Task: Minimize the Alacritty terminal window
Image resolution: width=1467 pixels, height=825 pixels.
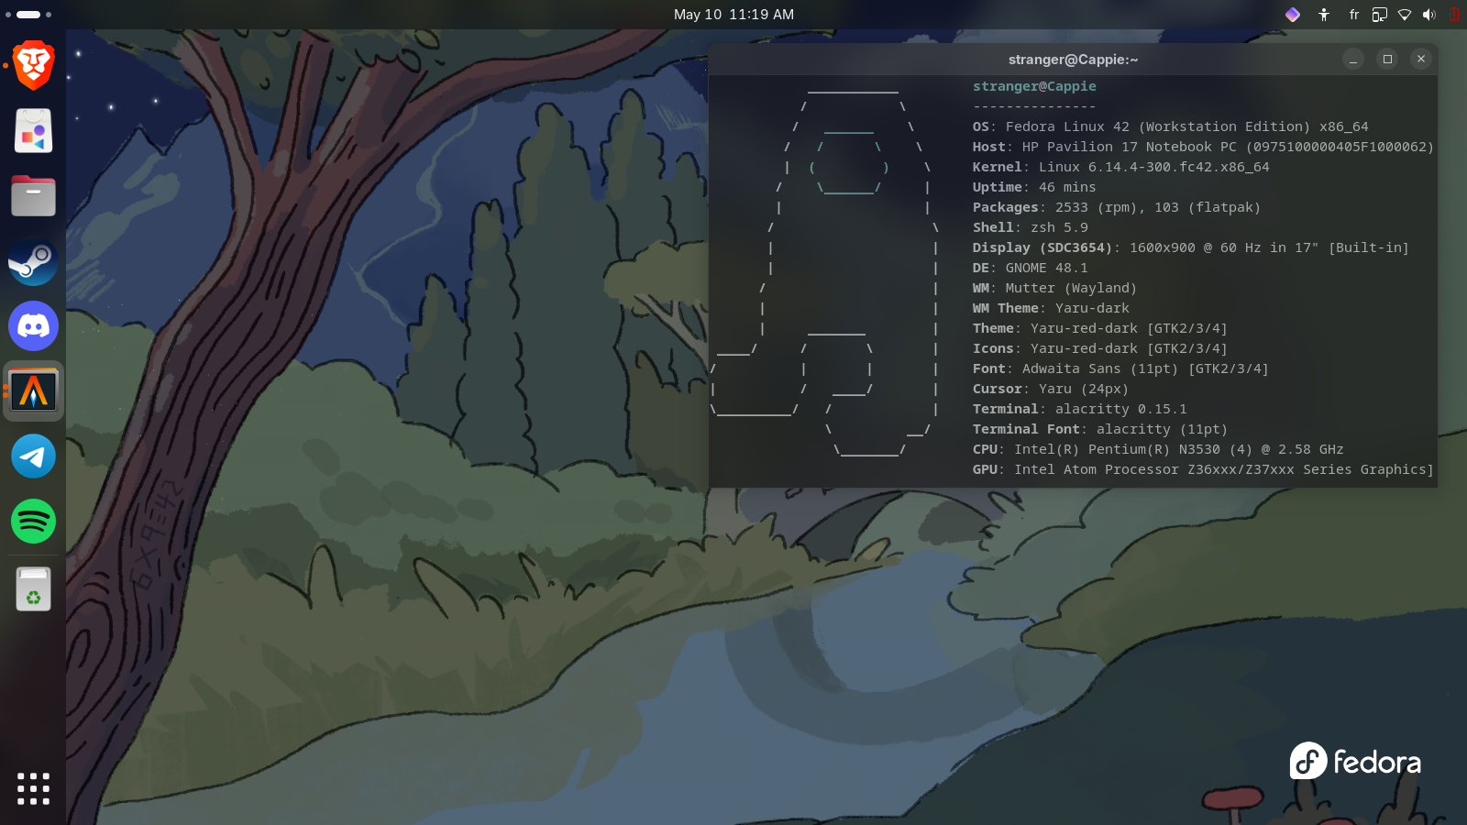Action: (1353, 59)
